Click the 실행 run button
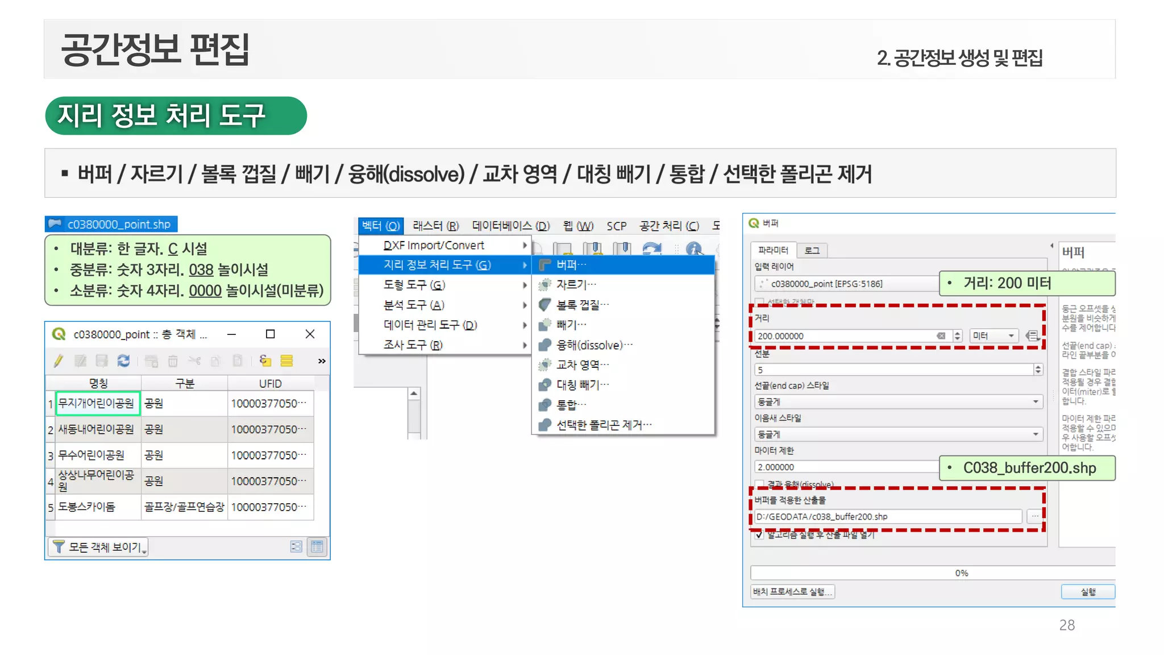This screenshot has width=1164, height=655. tap(1087, 592)
